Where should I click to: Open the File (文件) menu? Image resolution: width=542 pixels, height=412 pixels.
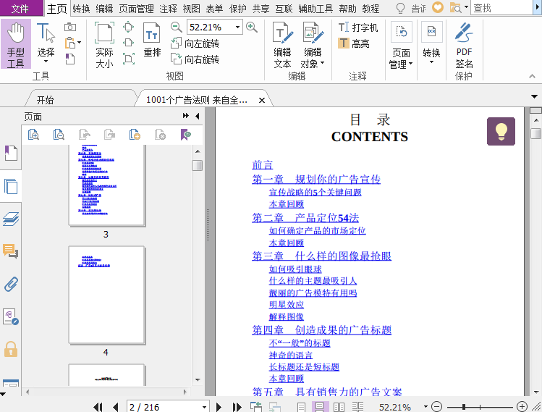tap(20, 8)
